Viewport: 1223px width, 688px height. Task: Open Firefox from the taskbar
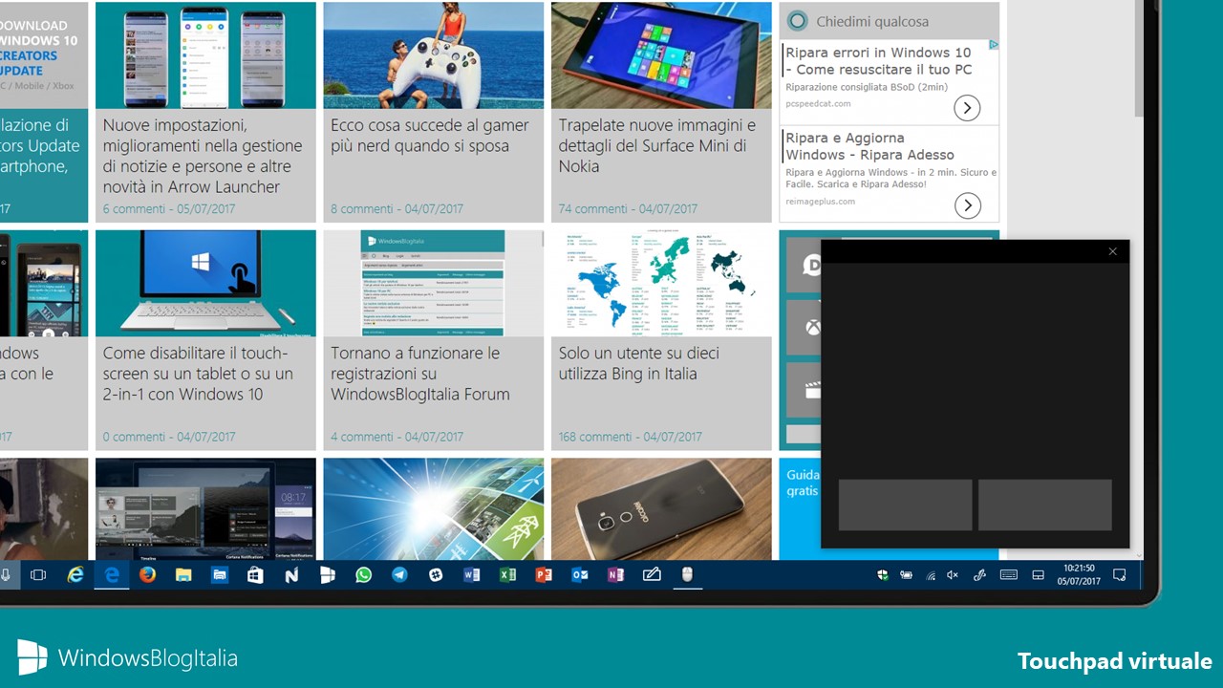(x=147, y=575)
